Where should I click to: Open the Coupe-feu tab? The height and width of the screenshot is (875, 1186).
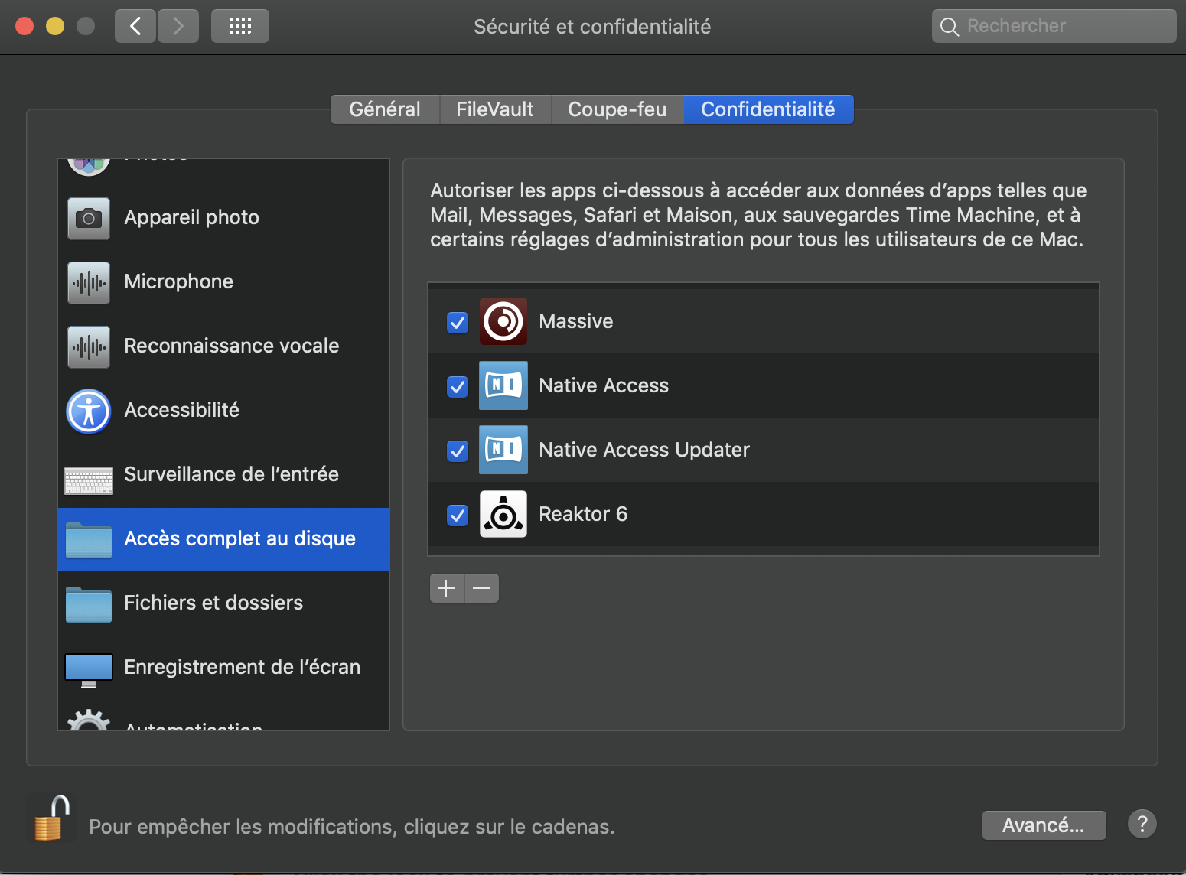click(617, 109)
